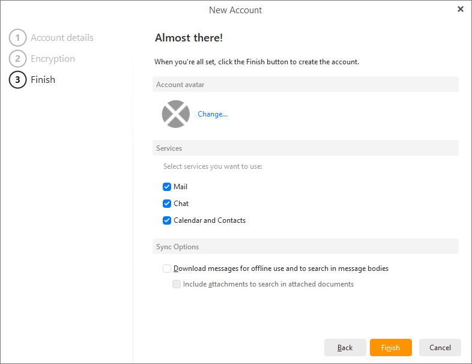The height and width of the screenshot is (364, 472).
Task: Click the orange Finish button
Action: 390,348
